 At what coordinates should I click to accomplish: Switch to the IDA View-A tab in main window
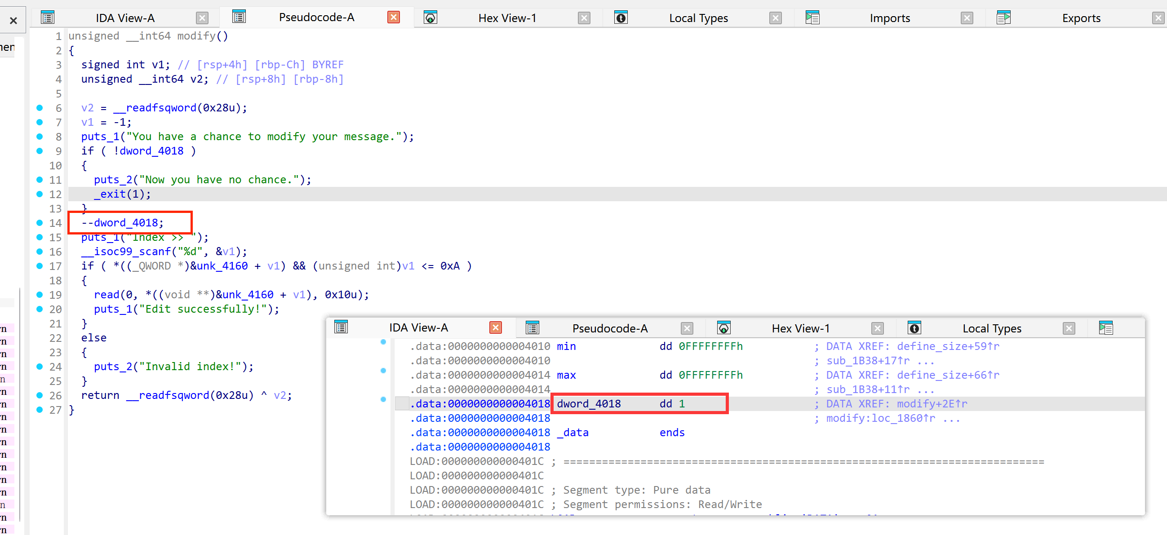click(x=125, y=18)
